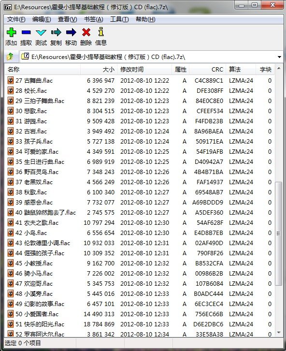Open the 文件(F) menu
286x351 pixels.
click(x=16, y=19)
